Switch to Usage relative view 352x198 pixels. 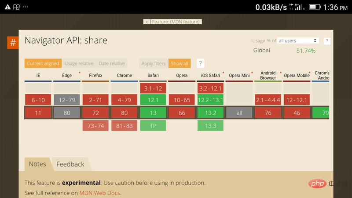[79, 63]
